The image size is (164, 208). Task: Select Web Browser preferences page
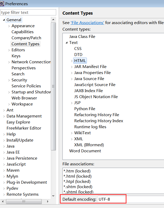point(24,98)
